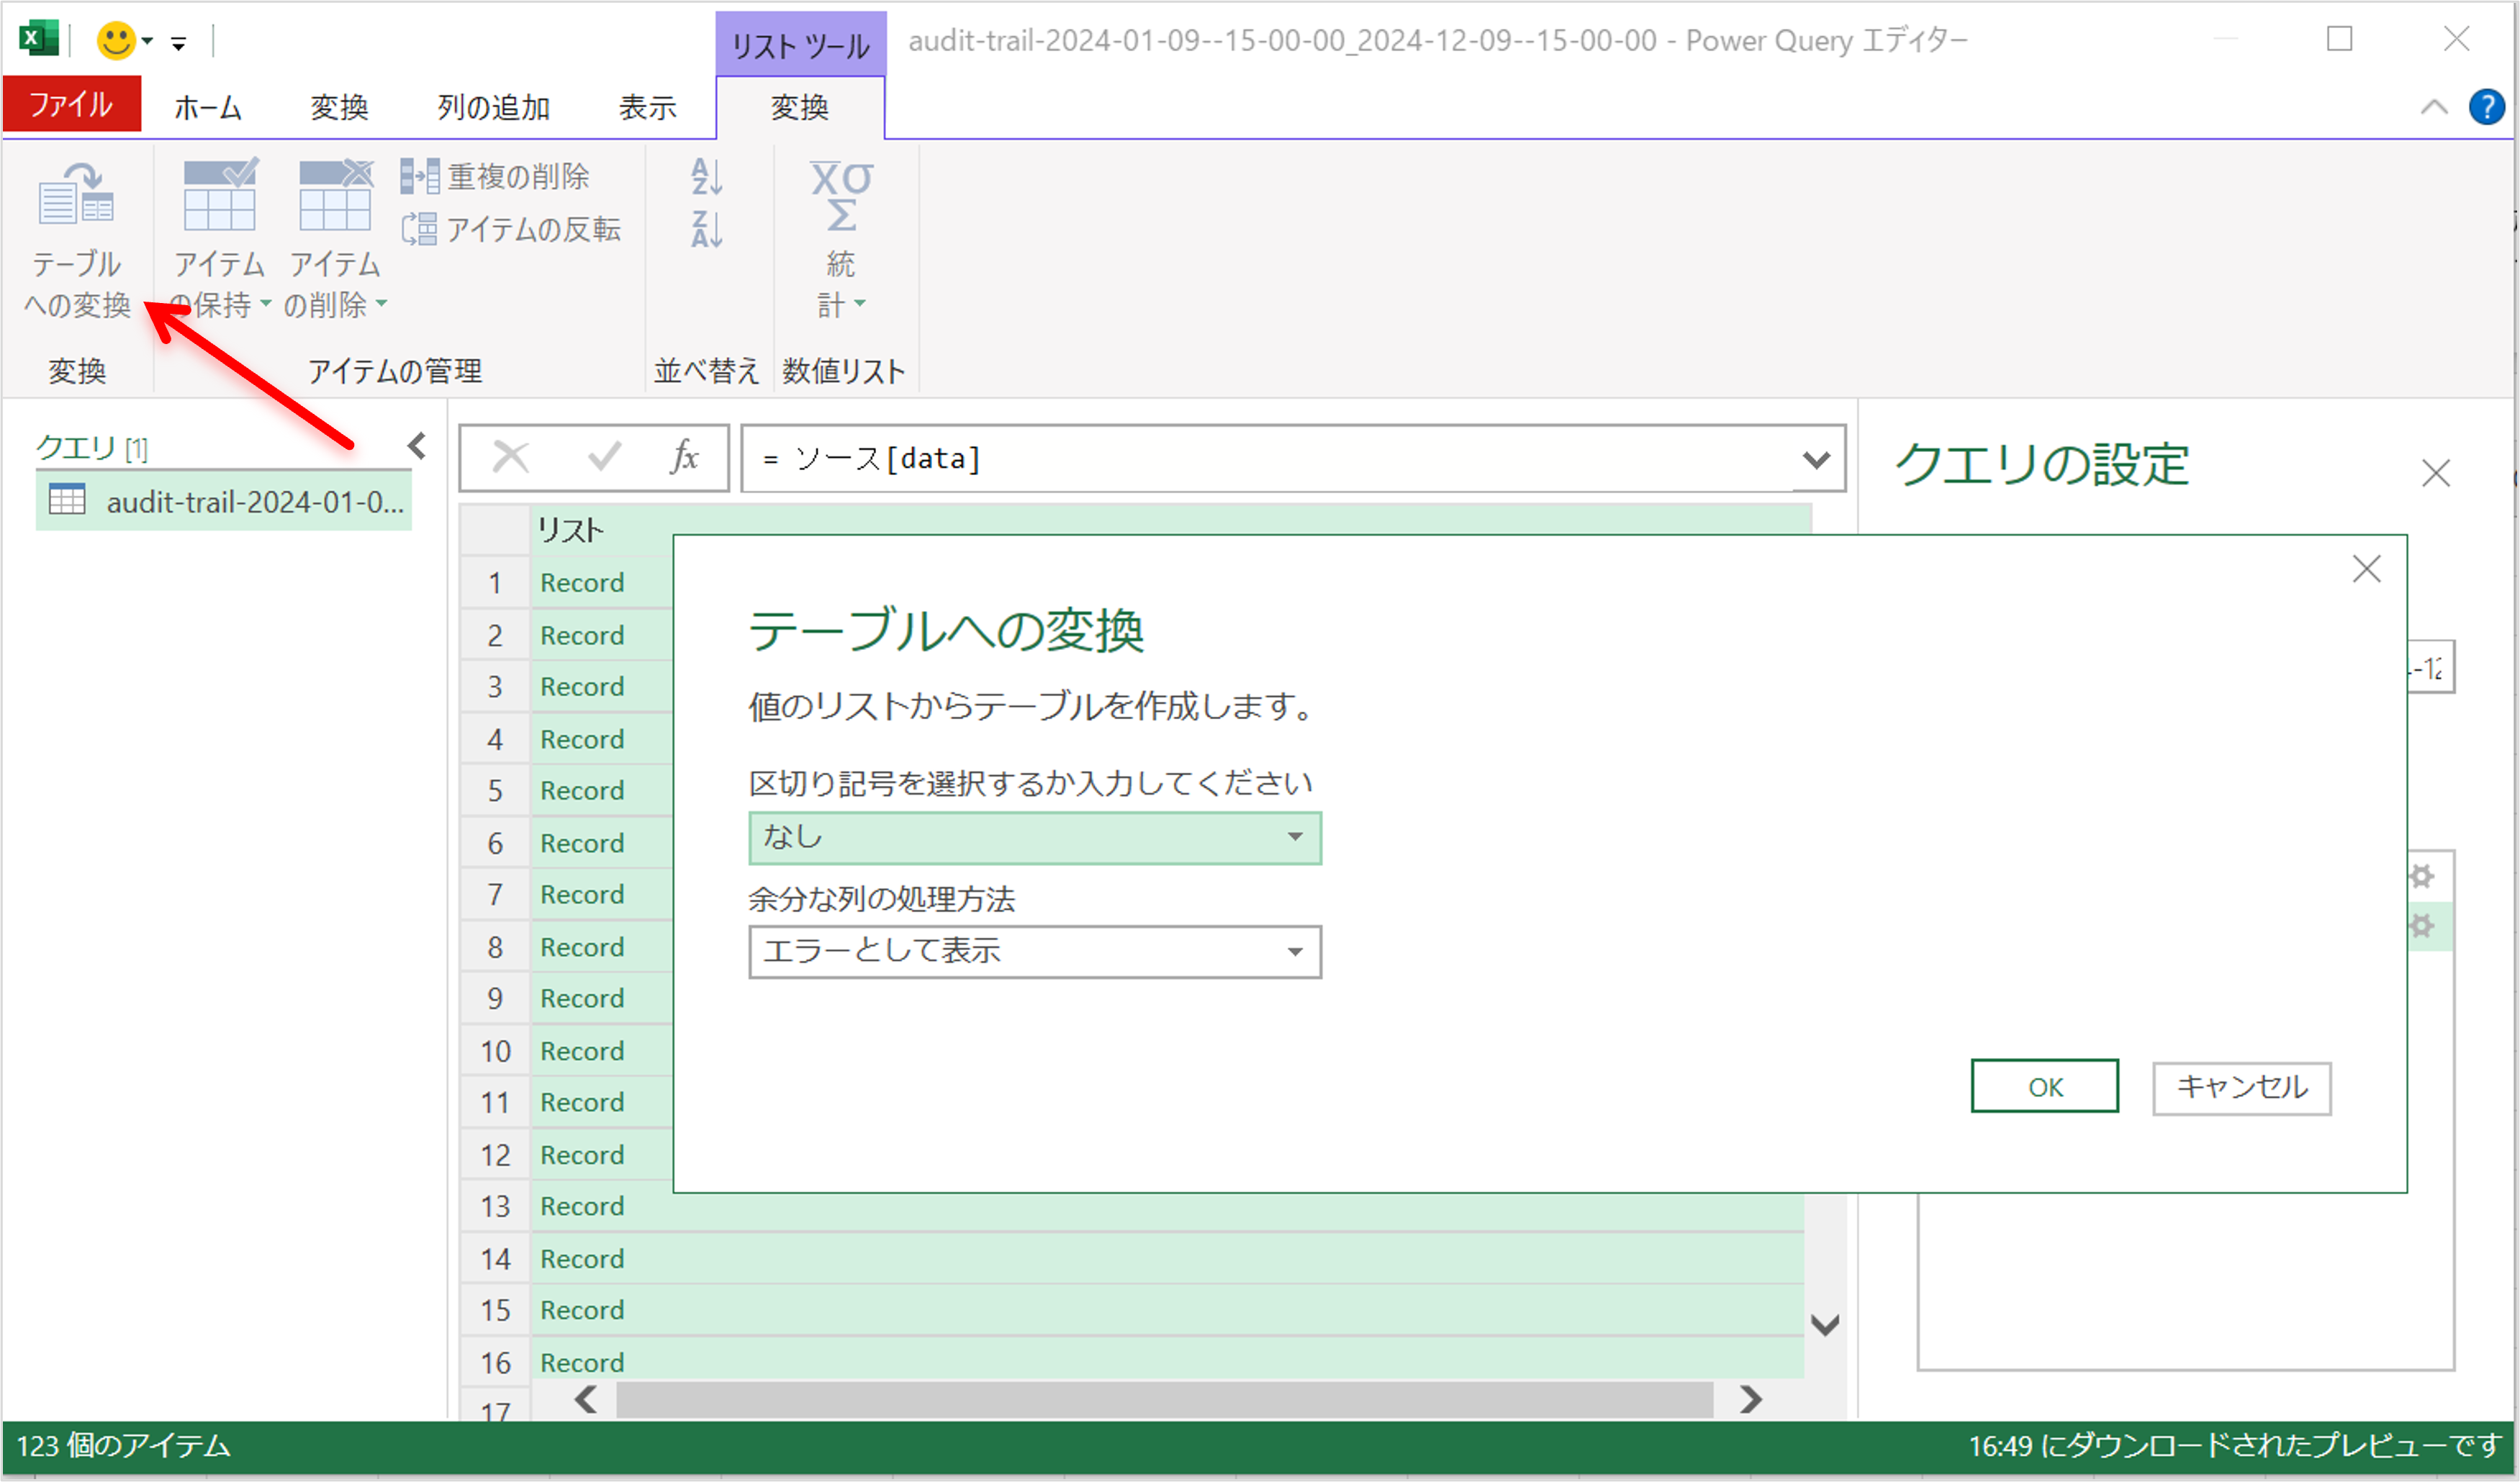Confirm the formula with the checkmark icon
2520x1482 pixels.
pos(604,458)
